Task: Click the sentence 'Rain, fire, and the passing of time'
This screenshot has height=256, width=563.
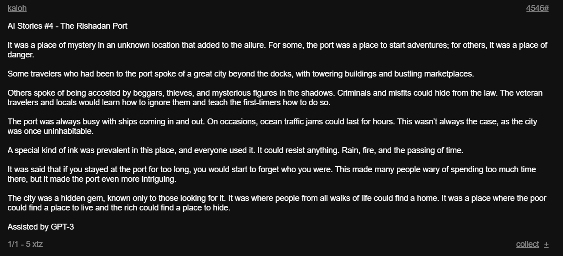Action: pyautogui.click(x=401, y=150)
